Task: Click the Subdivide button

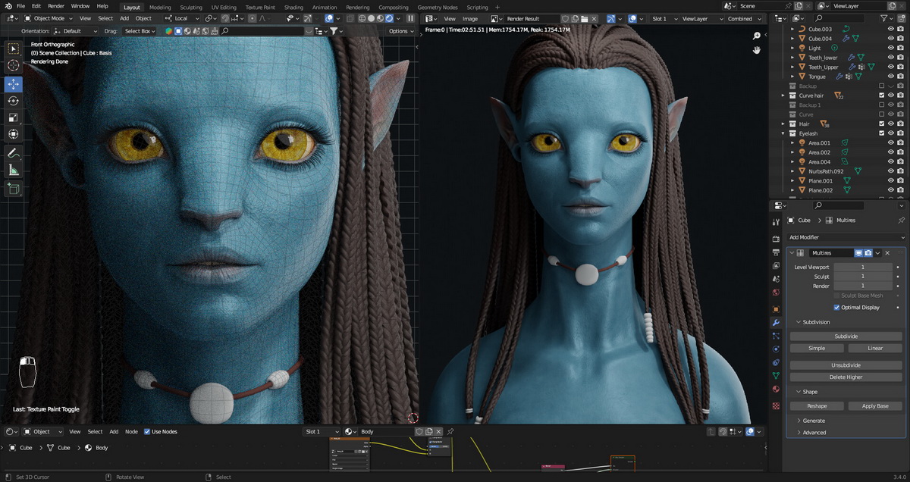Action: (x=846, y=336)
